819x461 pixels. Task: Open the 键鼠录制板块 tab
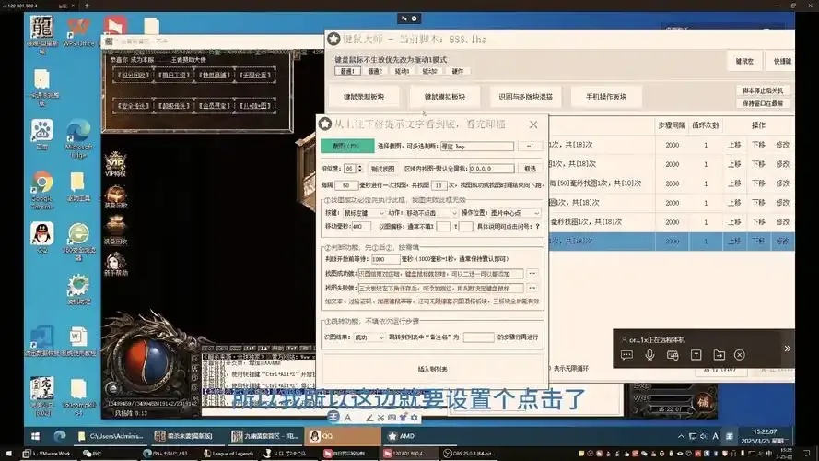point(364,97)
